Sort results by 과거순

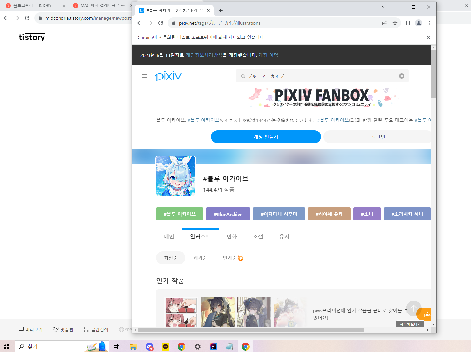click(200, 258)
